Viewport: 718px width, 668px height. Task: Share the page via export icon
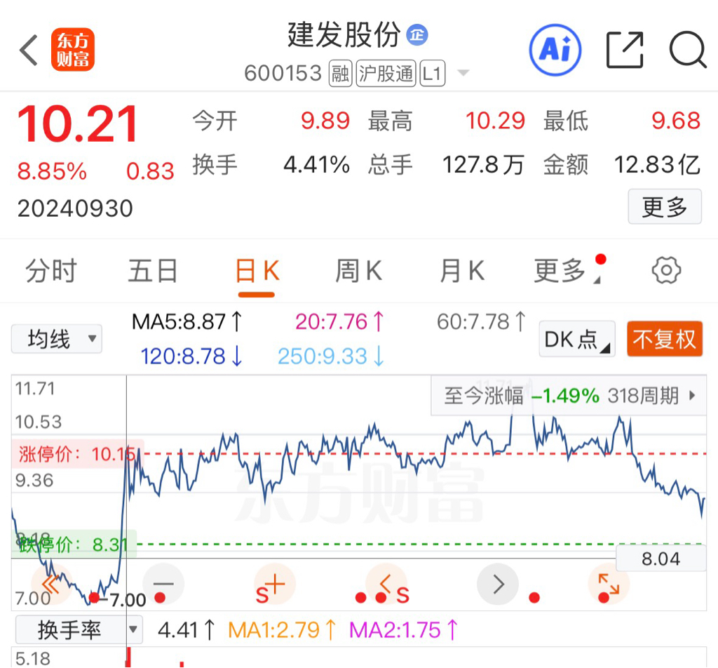point(625,50)
